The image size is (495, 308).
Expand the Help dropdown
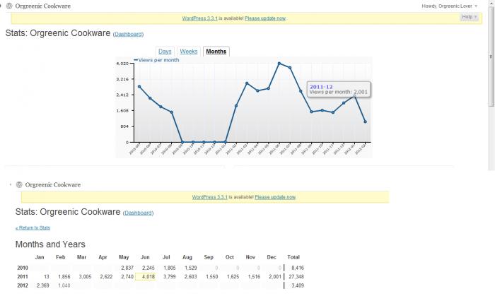tap(469, 17)
